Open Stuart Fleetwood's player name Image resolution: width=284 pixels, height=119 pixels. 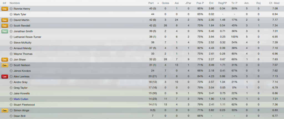pos(24,105)
